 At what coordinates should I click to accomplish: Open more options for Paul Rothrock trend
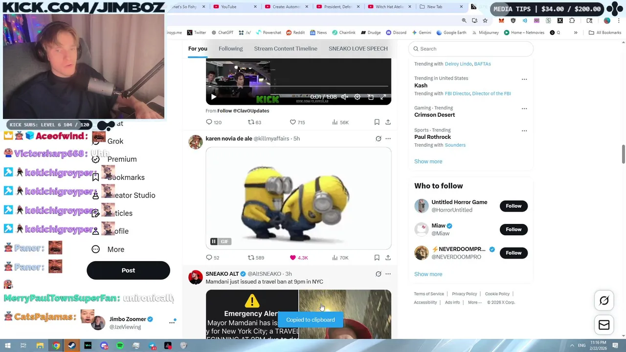click(x=524, y=131)
